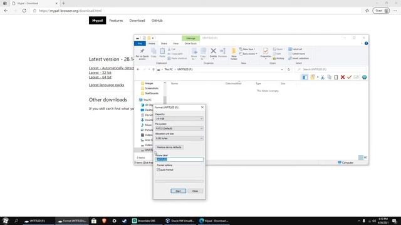
Task: Click Invert selection in ribbon
Action: point(298,58)
